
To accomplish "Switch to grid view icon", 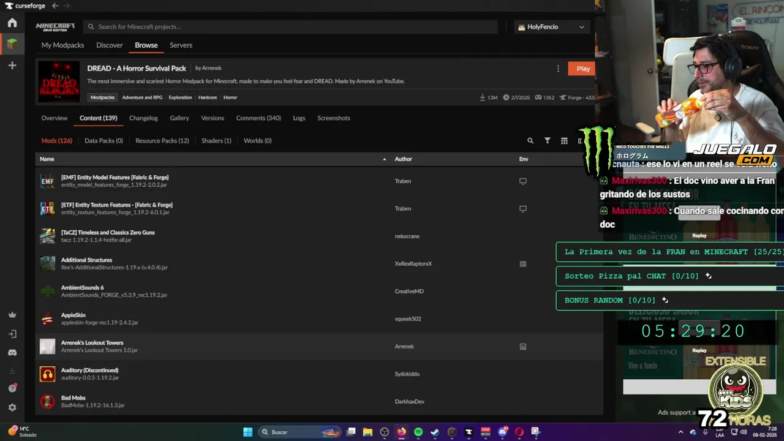I will point(564,141).
